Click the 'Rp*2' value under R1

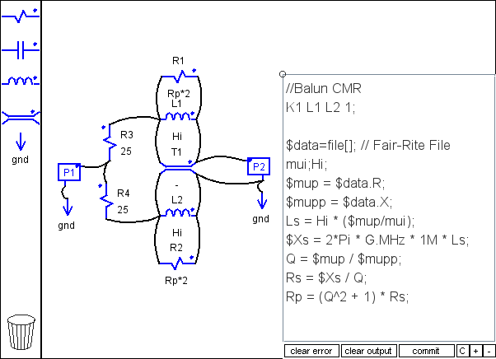click(x=179, y=94)
